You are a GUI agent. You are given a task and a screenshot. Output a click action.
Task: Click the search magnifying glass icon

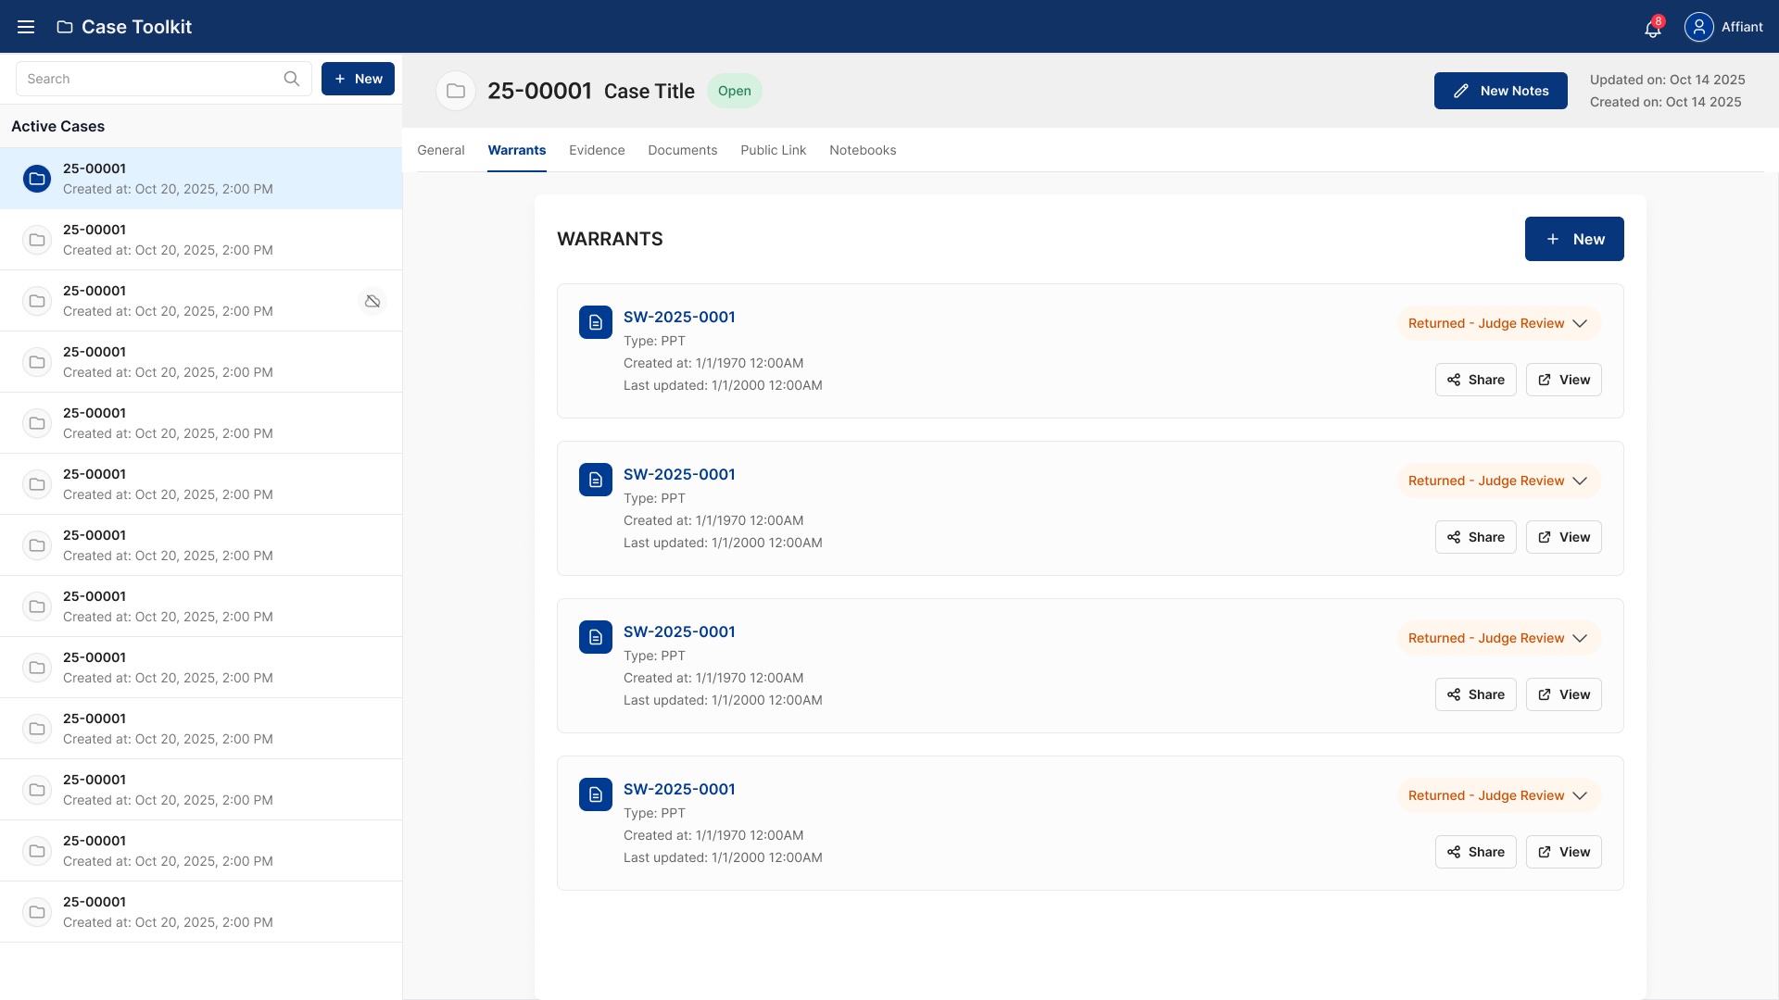tap(292, 79)
